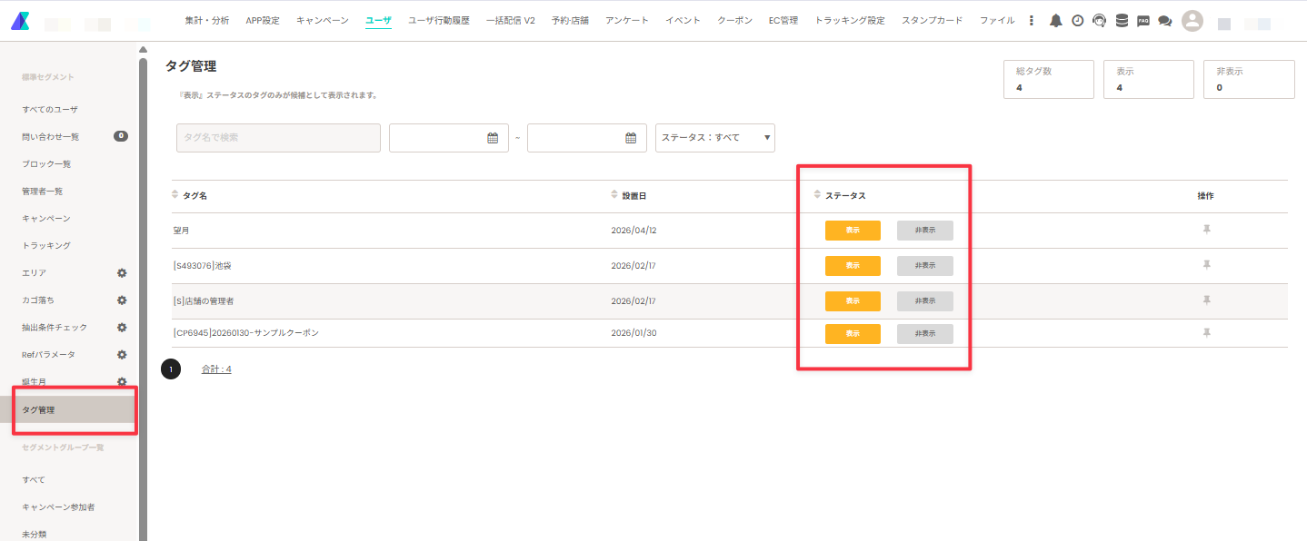Screen dimensions: 1307x541
Task: Open the FAQ icon
Action: [x=1143, y=21]
